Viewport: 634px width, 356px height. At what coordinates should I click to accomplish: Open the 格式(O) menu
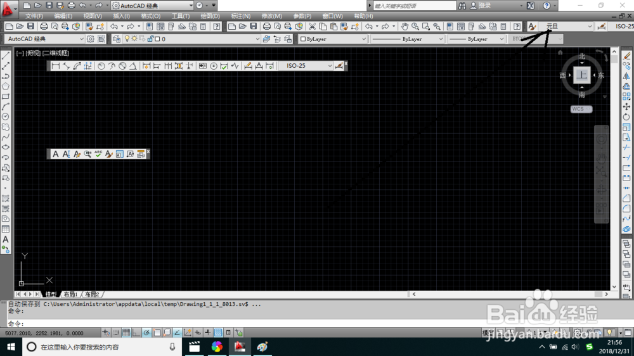(150, 16)
